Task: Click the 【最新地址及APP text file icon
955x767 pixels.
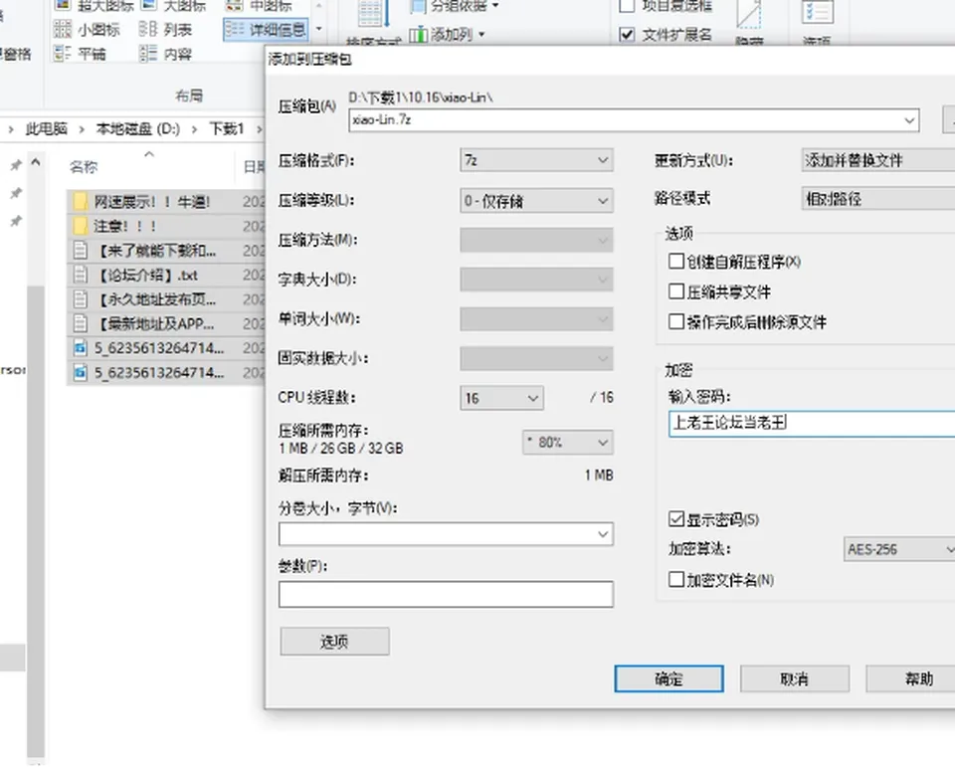Action: pos(80,323)
